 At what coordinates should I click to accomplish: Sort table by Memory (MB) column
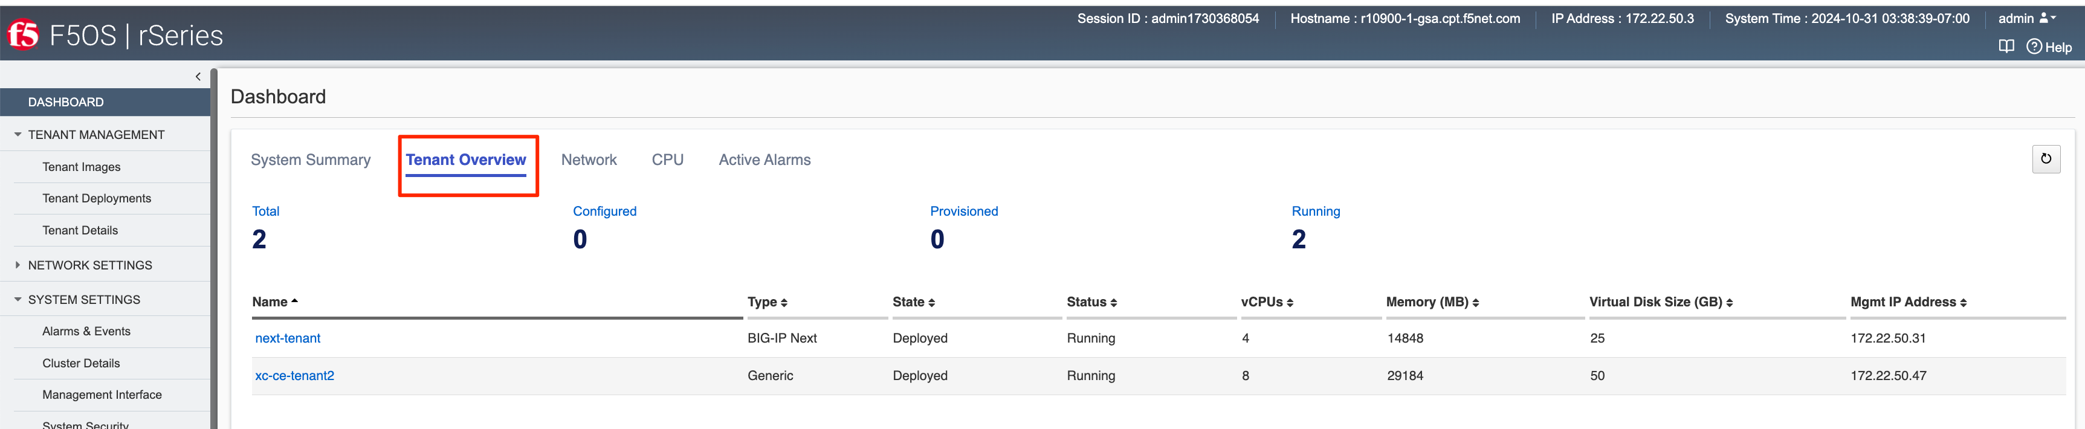(1433, 302)
